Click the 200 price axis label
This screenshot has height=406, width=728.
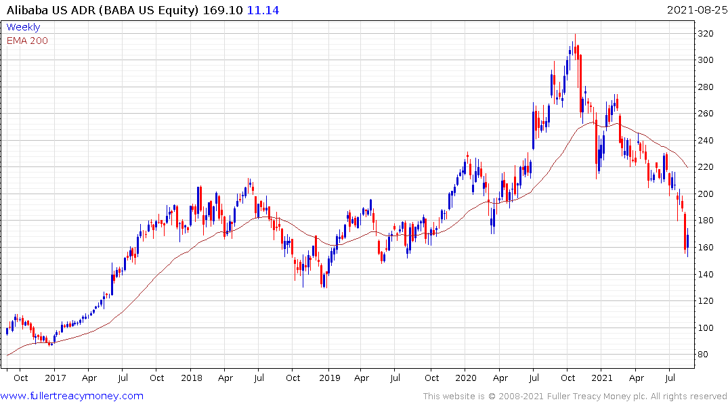click(x=706, y=194)
